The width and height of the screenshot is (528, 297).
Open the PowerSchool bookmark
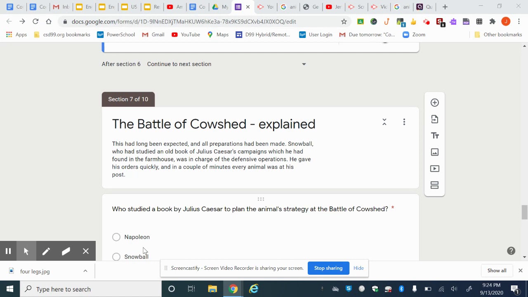(116, 35)
